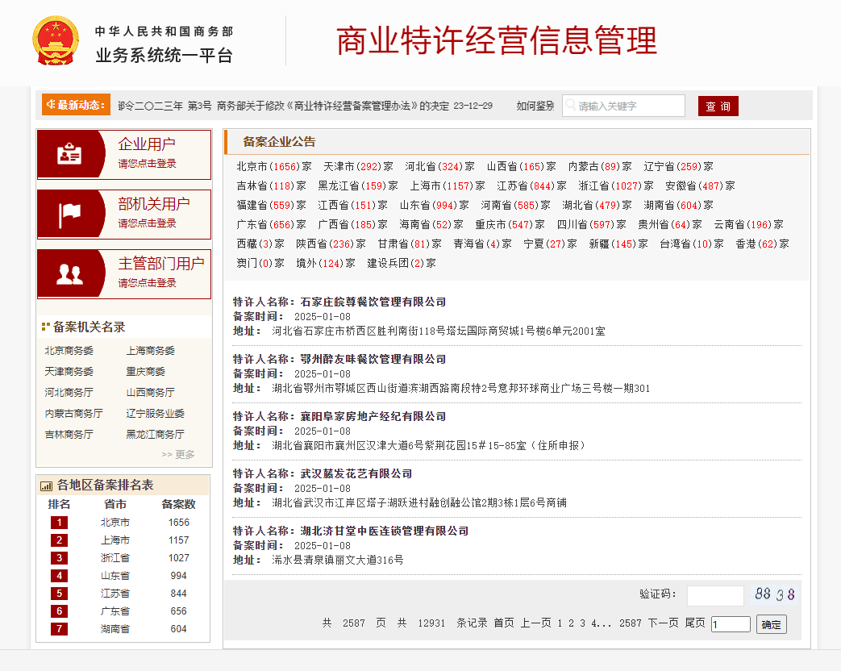Select 山东省(994)家 region link

(x=435, y=205)
